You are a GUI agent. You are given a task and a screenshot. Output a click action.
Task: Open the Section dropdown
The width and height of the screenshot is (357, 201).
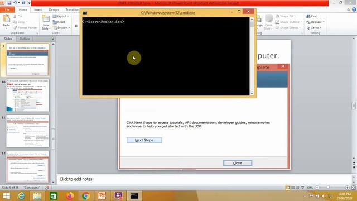(61, 27)
